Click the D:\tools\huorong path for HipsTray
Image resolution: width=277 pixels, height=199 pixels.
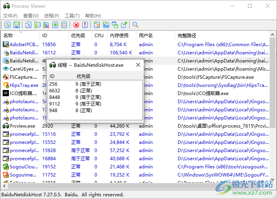click(222, 85)
